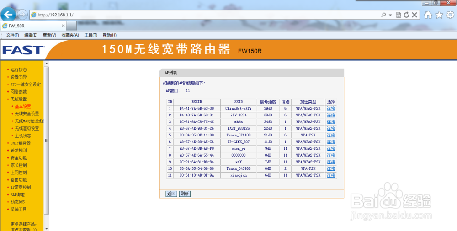Viewport: 457px width, 231px height.
Task: Open 家长控制 in sidebar
Action: click(x=19, y=165)
